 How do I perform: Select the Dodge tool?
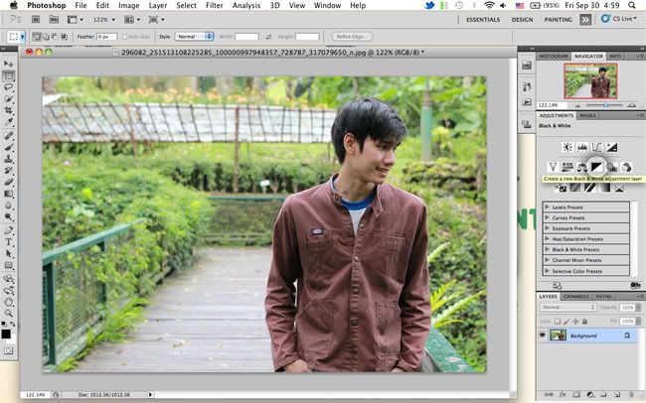click(8, 216)
